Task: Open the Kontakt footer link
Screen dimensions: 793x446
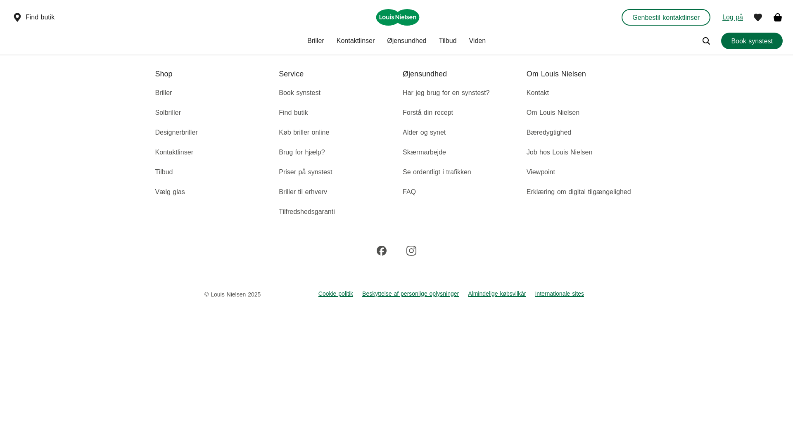Action: (x=537, y=93)
